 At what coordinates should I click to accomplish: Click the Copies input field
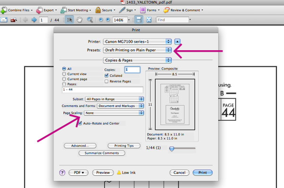point(132,70)
